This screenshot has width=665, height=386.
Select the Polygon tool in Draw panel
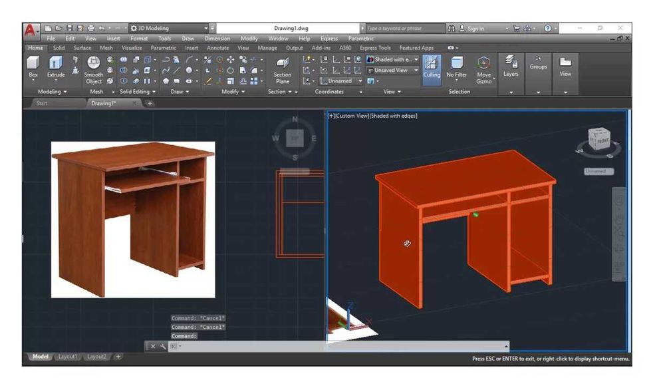tap(166, 81)
